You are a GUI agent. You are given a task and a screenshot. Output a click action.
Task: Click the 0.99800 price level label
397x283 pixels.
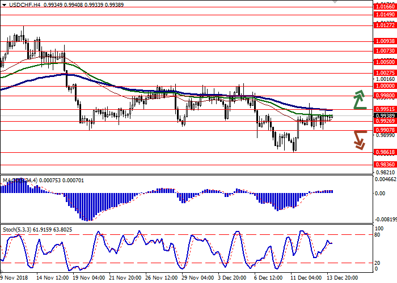(x=385, y=96)
